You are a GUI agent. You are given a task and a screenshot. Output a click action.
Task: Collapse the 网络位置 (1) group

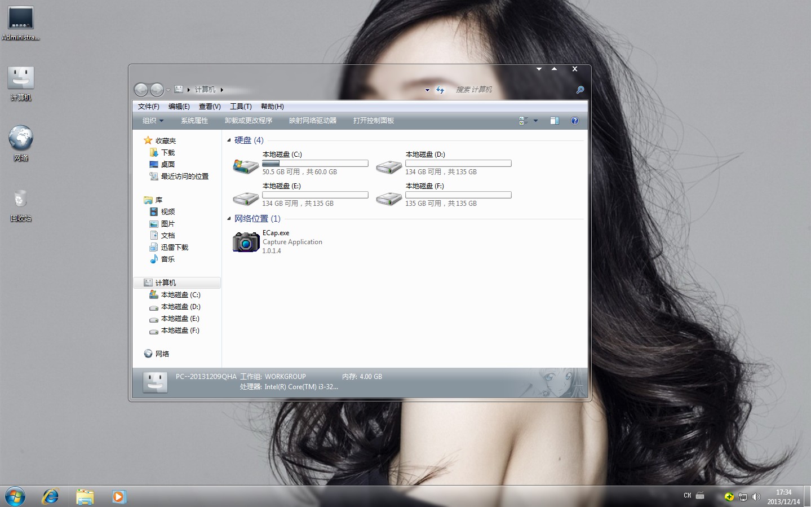(x=229, y=219)
